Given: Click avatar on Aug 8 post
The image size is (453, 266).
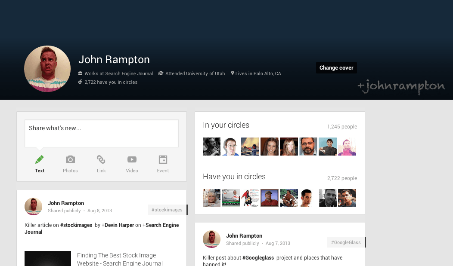Looking at the screenshot, I should point(34,206).
